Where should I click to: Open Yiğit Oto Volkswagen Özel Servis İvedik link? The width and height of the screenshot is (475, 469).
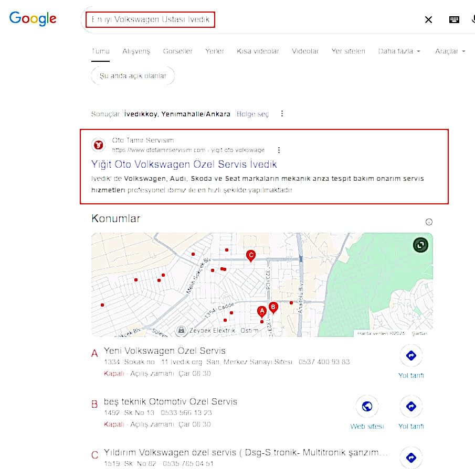[x=184, y=165]
